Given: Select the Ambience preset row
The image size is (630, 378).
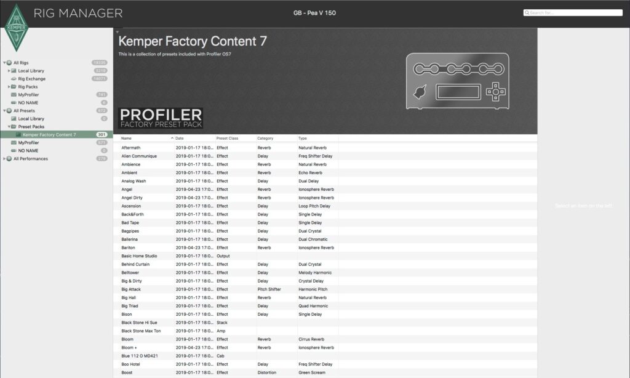Looking at the screenshot, I should (325, 164).
